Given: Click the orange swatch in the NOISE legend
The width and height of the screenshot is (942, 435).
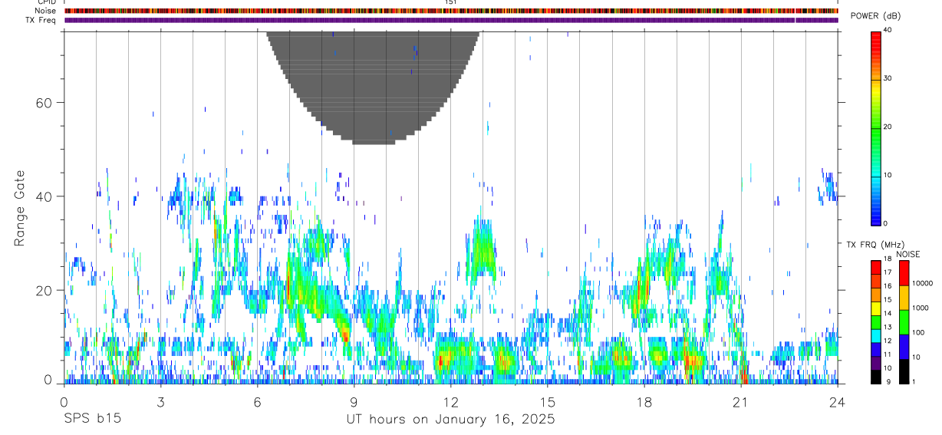Looking at the screenshot, I should coord(903,297).
